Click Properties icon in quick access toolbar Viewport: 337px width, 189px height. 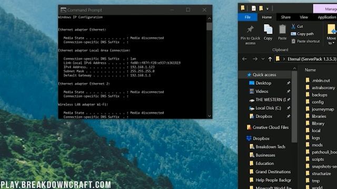pos(254,8)
